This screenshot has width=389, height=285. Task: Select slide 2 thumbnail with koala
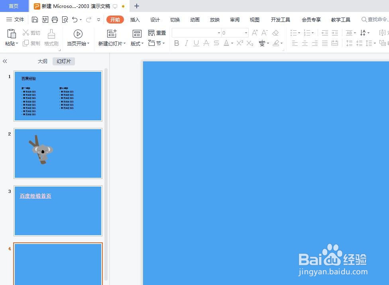point(58,153)
